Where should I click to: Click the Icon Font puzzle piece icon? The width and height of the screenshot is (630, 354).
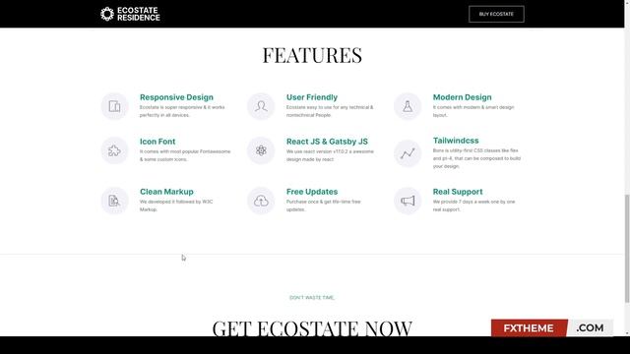click(x=114, y=150)
